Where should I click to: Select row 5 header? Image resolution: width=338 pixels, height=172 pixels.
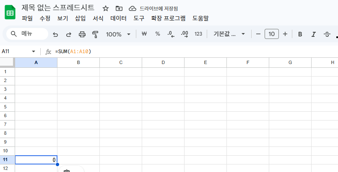pyautogui.click(x=7, y=107)
